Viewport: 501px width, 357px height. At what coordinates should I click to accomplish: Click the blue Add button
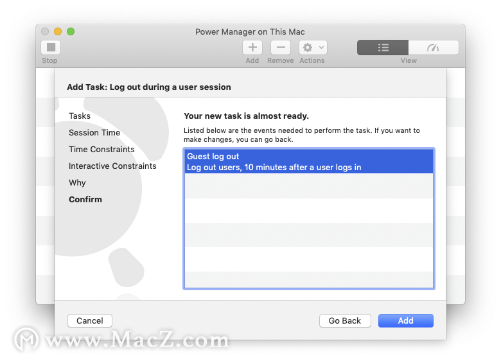pos(406,320)
